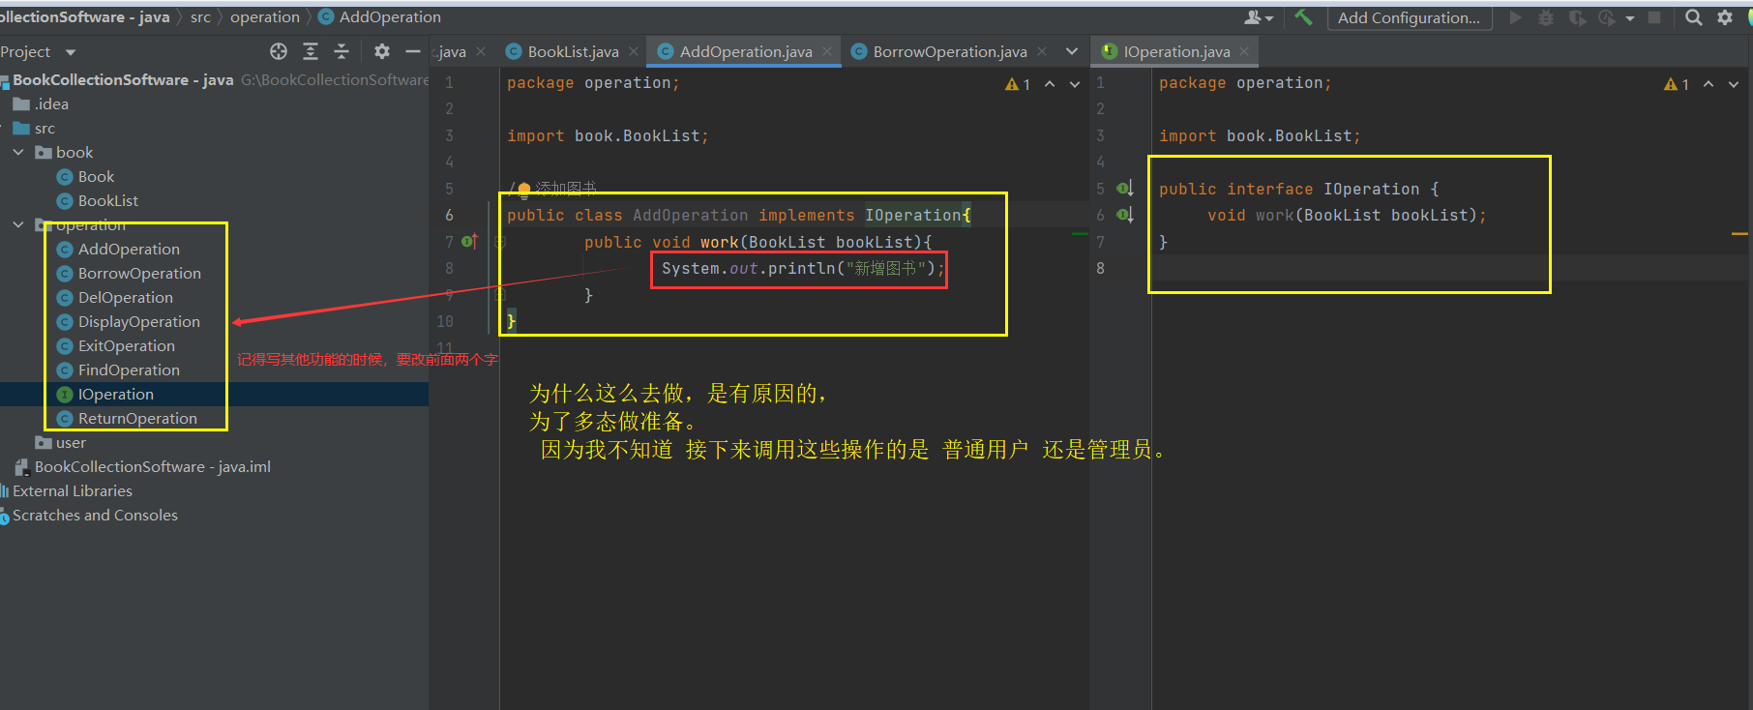Image resolution: width=1753 pixels, height=710 pixels.
Task: Select BorrowOperation in project tree
Action: (129, 273)
